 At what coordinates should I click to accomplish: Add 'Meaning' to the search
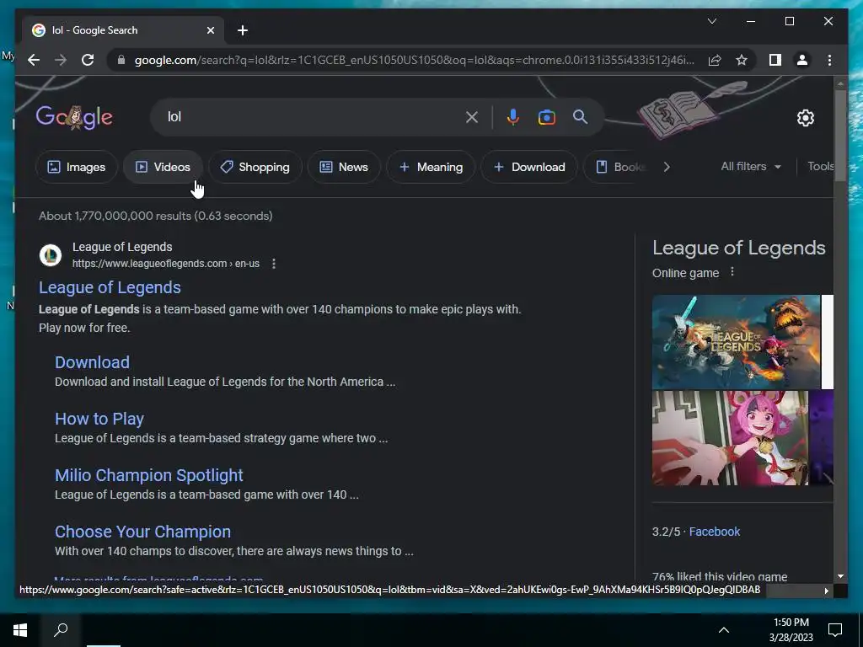[x=431, y=167]
